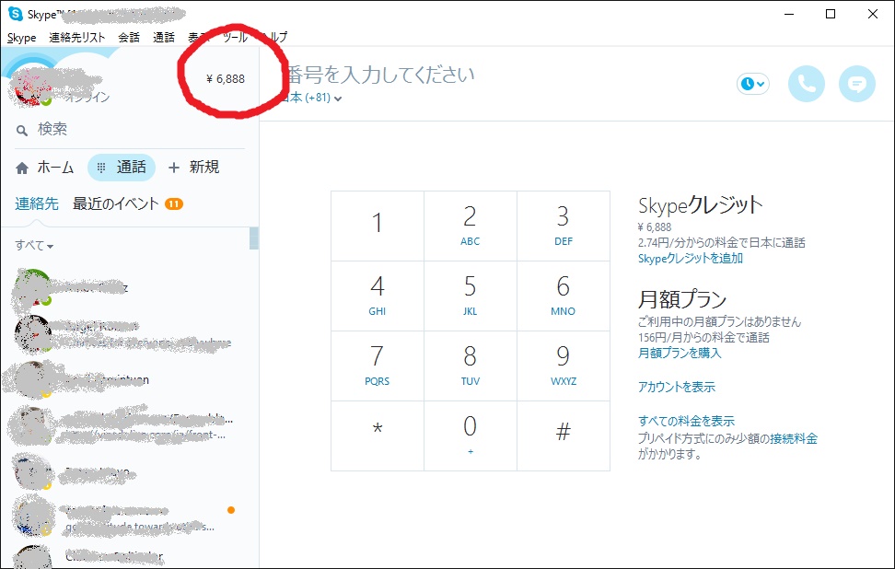Click the すべての料金を表示 link
Screen dimensions: 895x569
click(x=686, y=421)
